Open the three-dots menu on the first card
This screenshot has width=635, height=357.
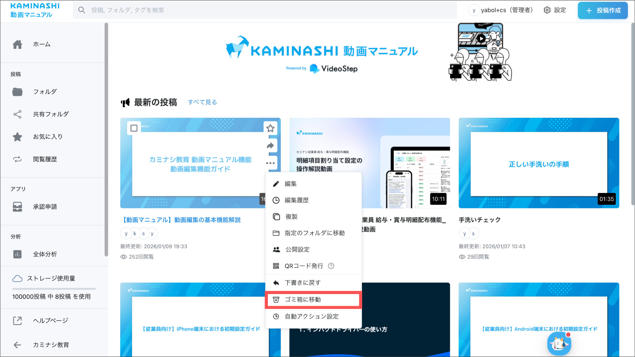point(270,163)
